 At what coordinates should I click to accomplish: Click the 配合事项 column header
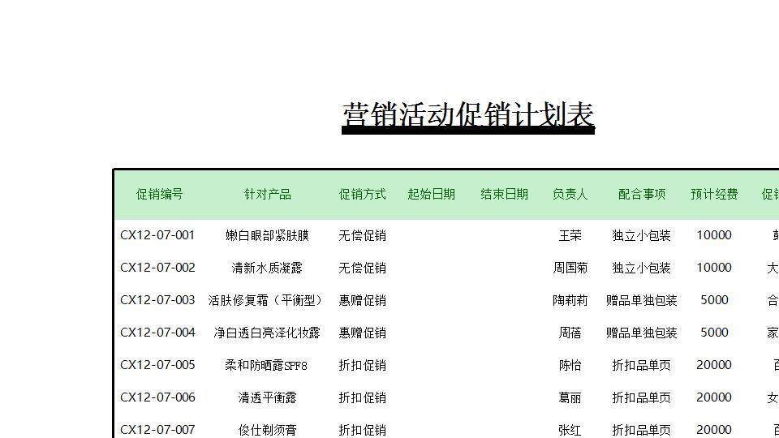coord(641,194)
